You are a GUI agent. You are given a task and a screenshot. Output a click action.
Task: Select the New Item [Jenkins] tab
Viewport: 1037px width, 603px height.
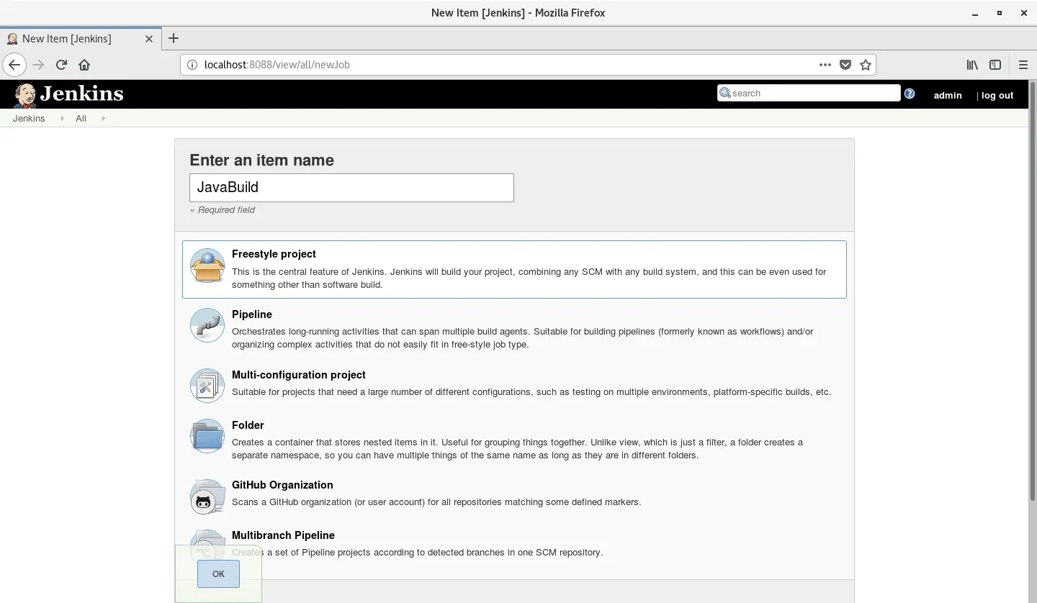click(79, 39)
